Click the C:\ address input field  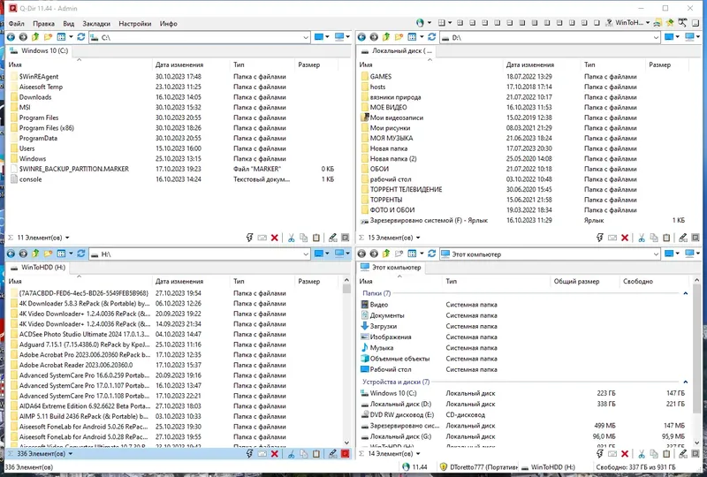[200, 37]
